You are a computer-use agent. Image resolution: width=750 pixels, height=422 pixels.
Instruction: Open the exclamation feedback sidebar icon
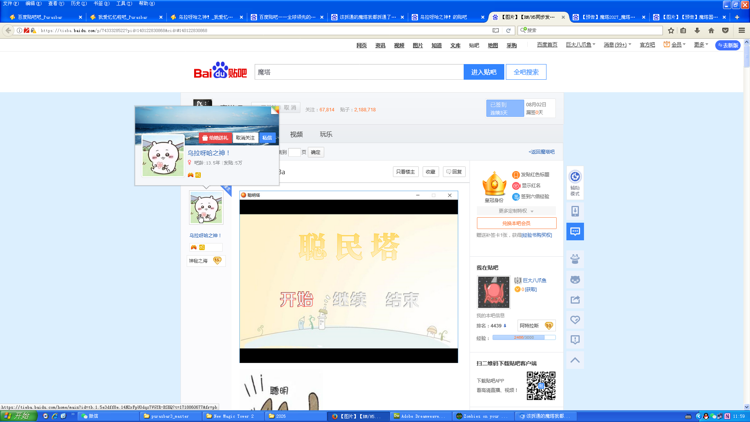point(575,340)
